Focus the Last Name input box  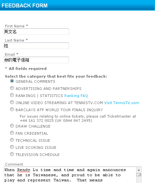click(x=36, y=46)
